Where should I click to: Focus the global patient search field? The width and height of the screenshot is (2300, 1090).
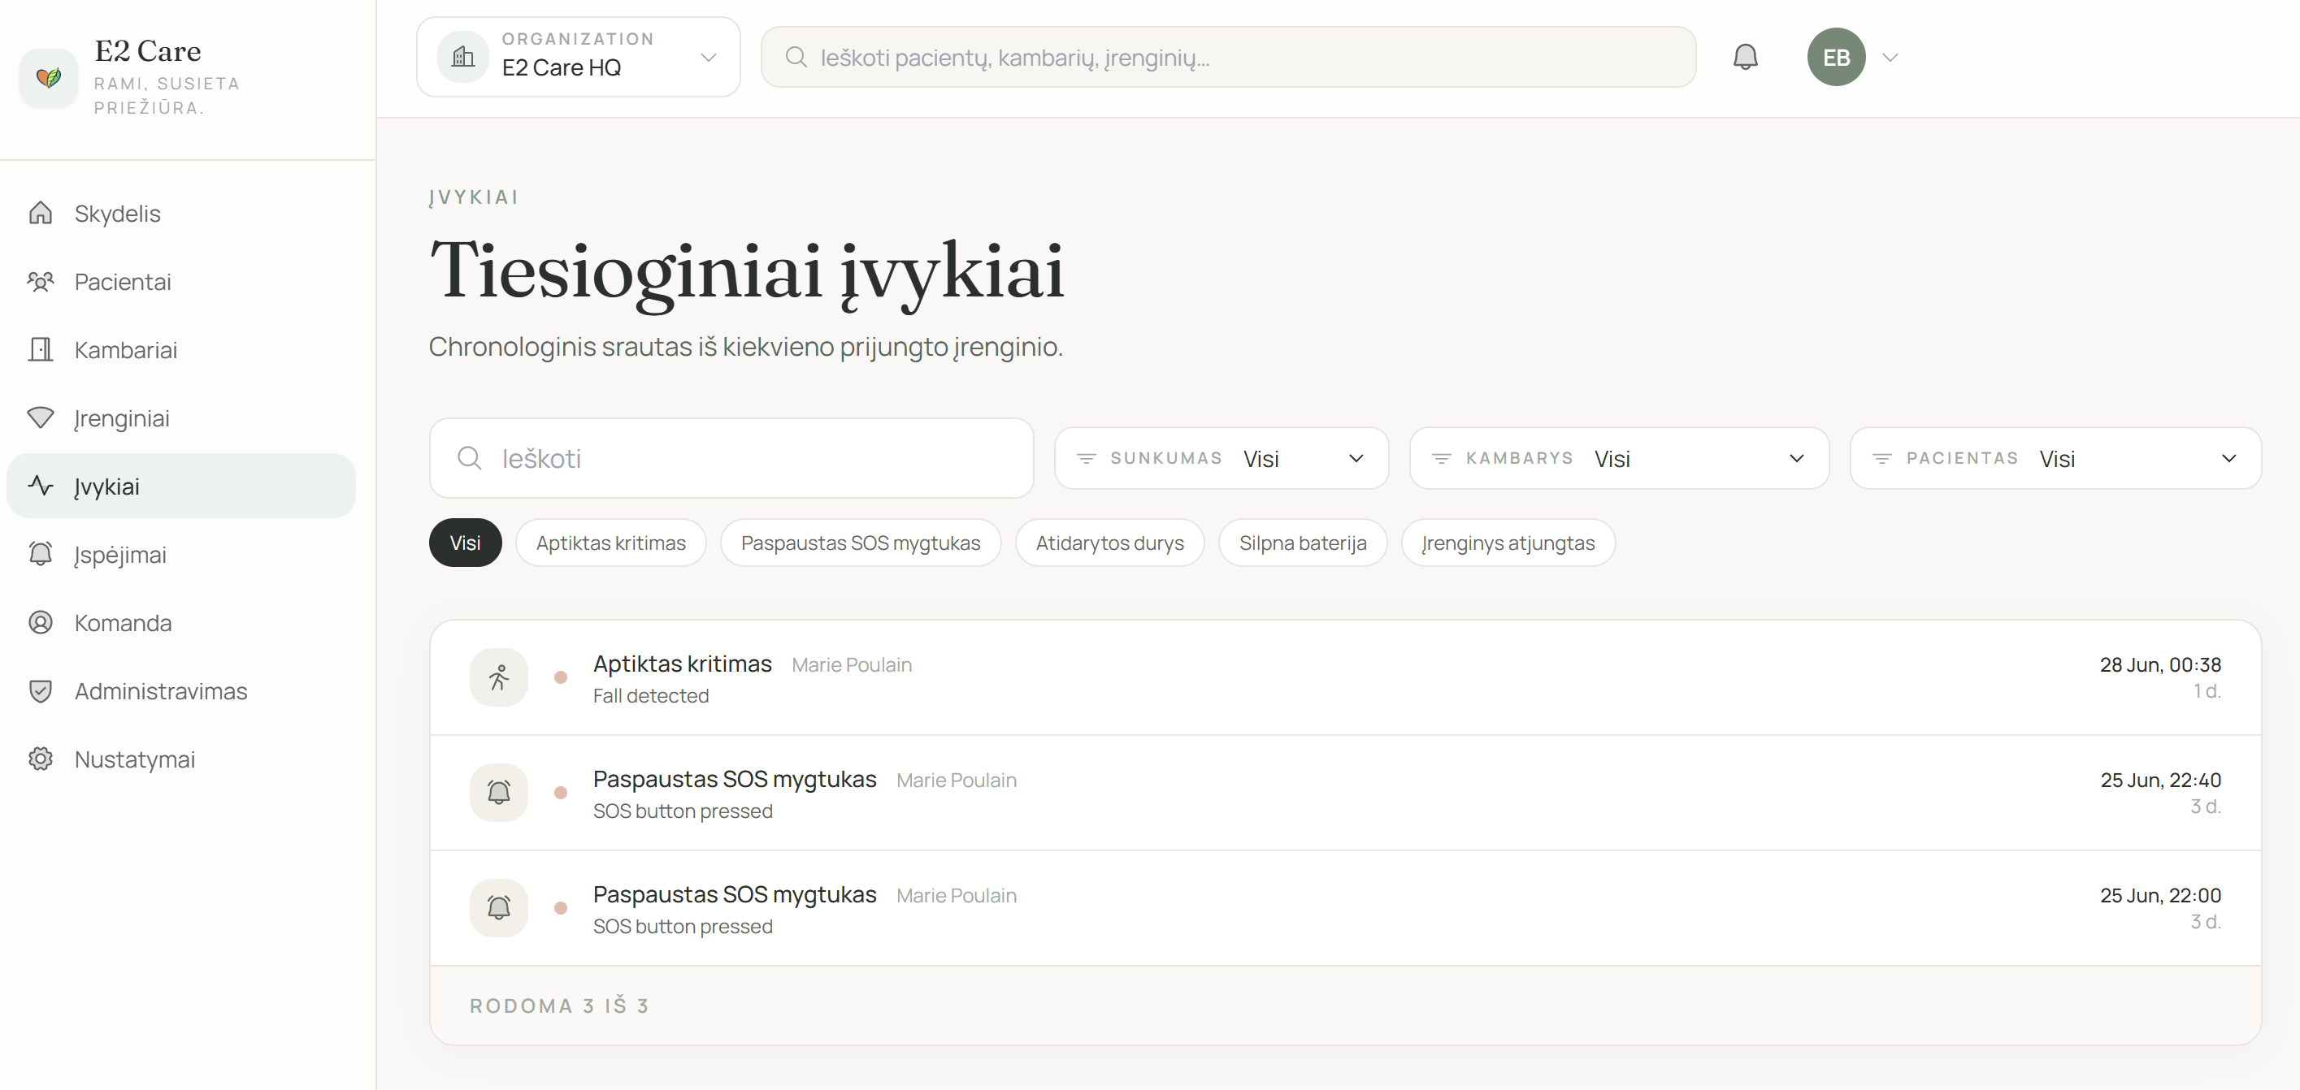click(x=1228, y=57)
